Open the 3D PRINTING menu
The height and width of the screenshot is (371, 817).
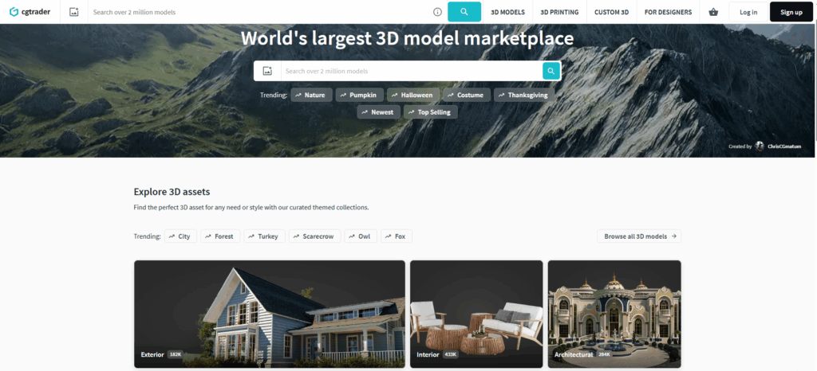tap(559, 12)
